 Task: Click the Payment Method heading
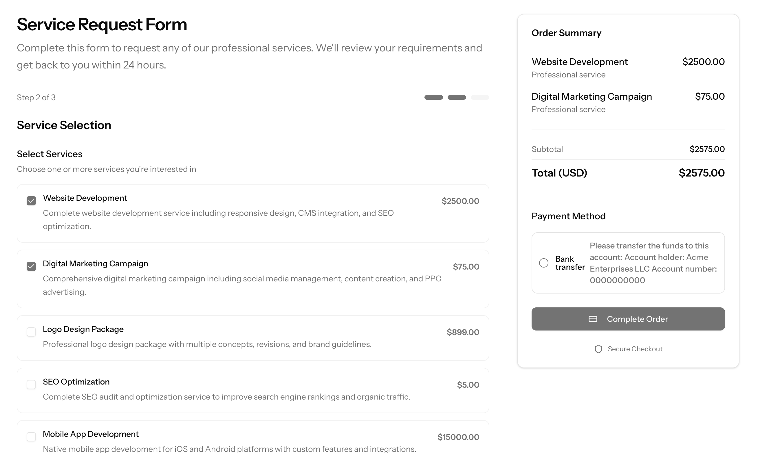pos(568,216)
